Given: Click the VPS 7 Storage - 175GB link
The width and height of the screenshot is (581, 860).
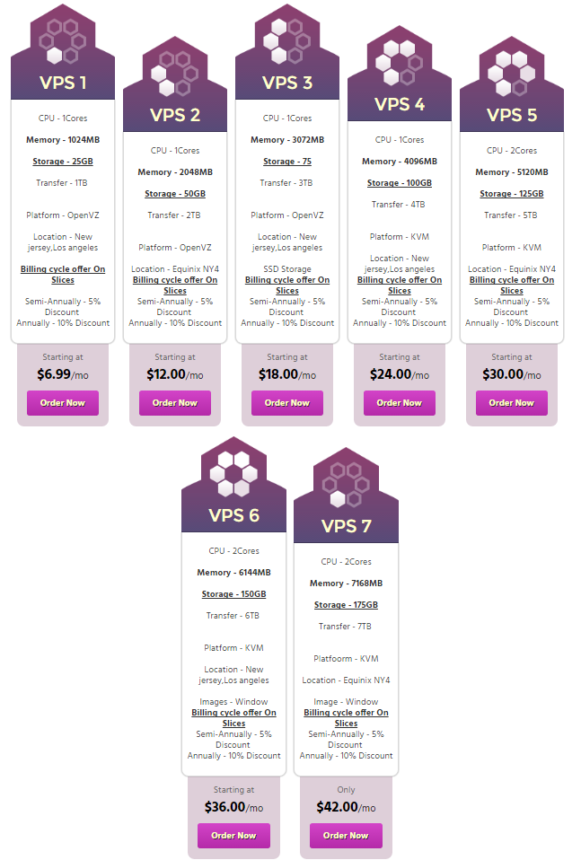Looking at the screenshot, I should (x=346, y=605).
